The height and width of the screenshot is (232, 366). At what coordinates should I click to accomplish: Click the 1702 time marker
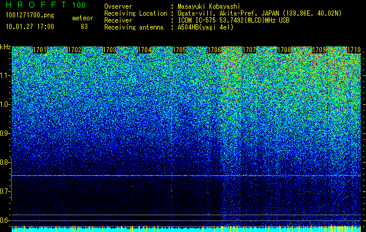pos(74,50)
